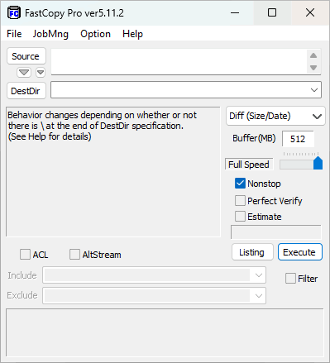Click the Buffer(MB) value field
330x363 pixels.
[x=298, y=139]
